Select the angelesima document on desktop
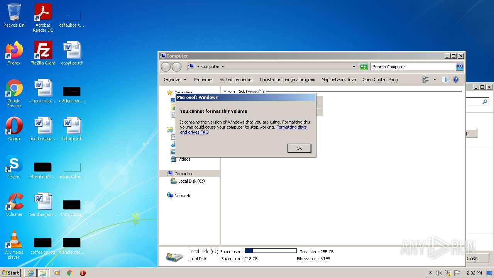The height and width of the screenshot is (278, 494). [43, 91]
